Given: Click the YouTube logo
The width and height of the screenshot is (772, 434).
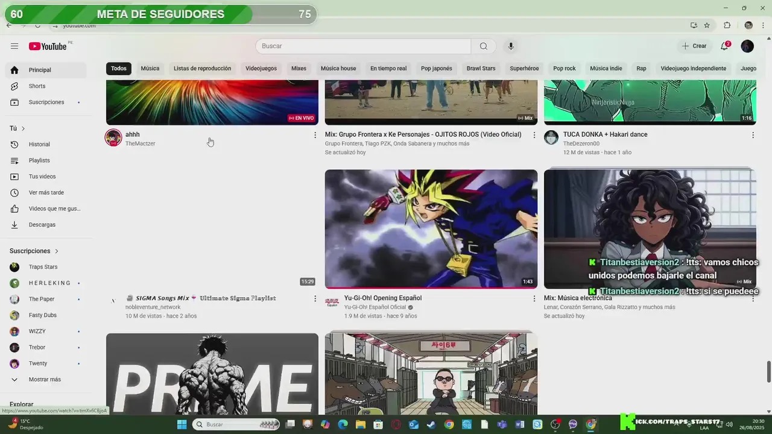Looking at the screenshot, I should pyautogui.click(x=48, y=46).
